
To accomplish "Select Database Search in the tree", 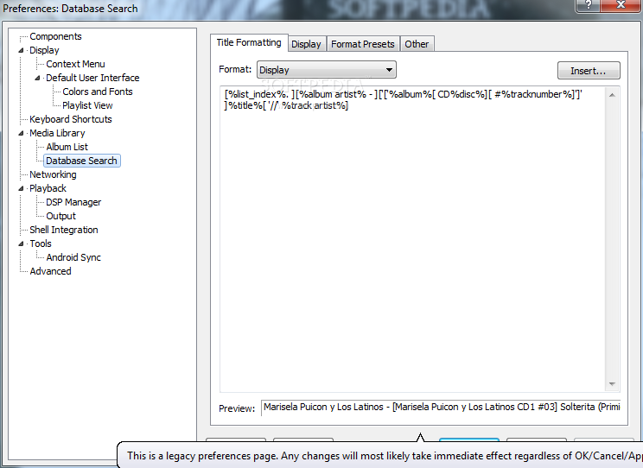I will pyautogui.click(x=81, y=161).
